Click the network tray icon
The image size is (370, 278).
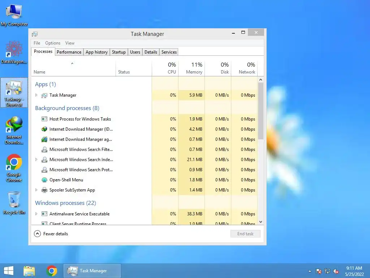pos(327,271)
